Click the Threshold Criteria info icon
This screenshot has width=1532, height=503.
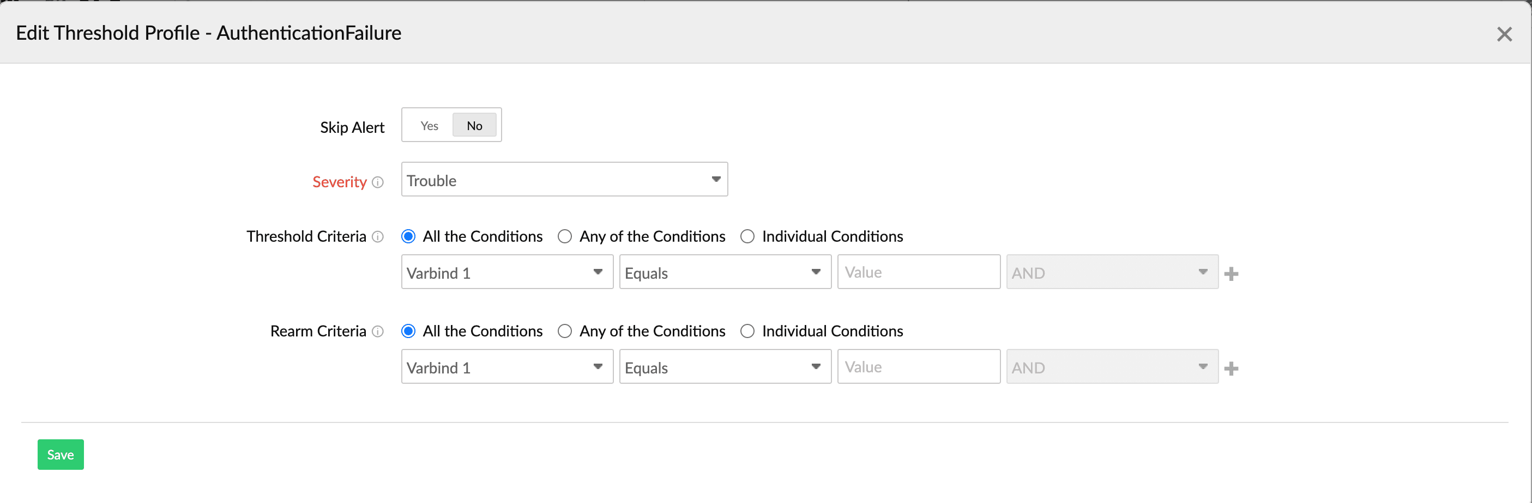tap(378, 237)
